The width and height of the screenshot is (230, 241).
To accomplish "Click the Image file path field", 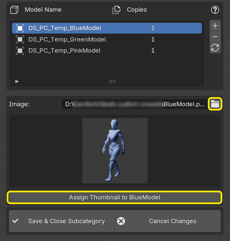I will [134, 104].
